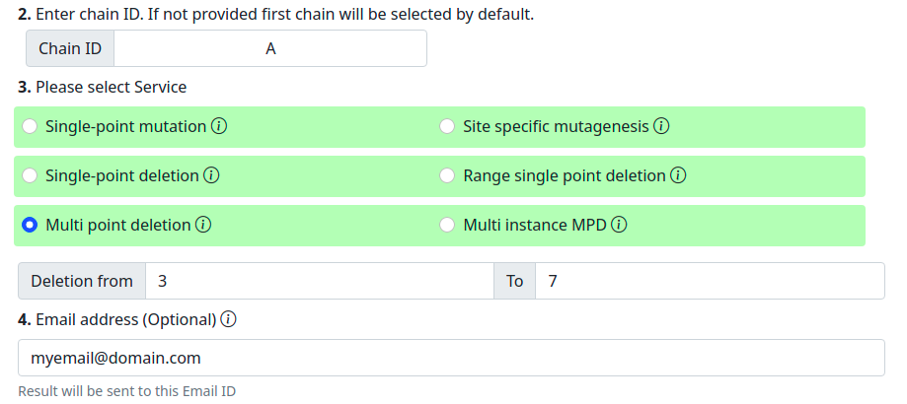This screenshot has width=907, height=404.
Task: Focus the Deletion from field with value 3
Action: coord(320,281)
